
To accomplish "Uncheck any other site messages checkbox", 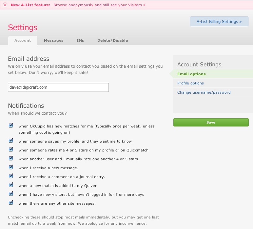I will (x=11, y=203).
